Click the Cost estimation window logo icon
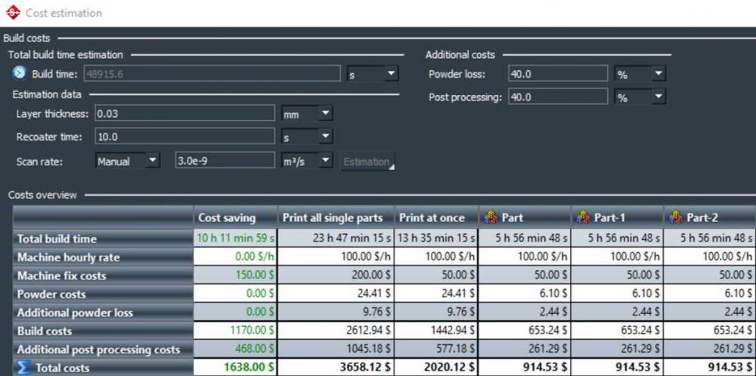 tap(12, 13)
